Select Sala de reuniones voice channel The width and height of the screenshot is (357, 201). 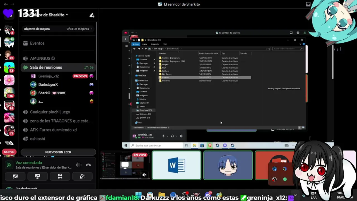click(58, 67)
